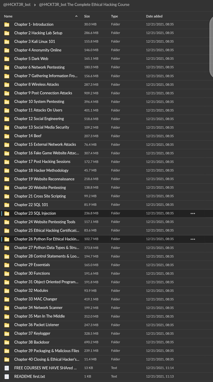This screenshot has width=213, height=382.
Task: Click the 690.2 MB size value
Action: pos(91,342)
